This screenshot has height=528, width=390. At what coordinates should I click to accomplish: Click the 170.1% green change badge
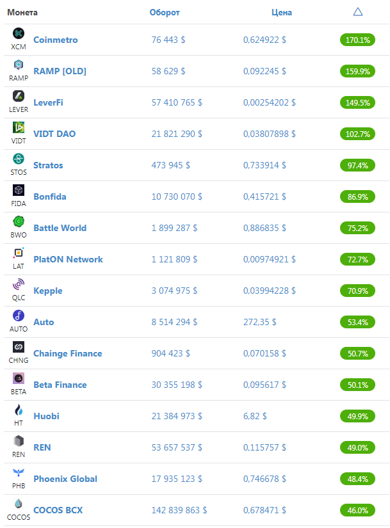(357, 40)
